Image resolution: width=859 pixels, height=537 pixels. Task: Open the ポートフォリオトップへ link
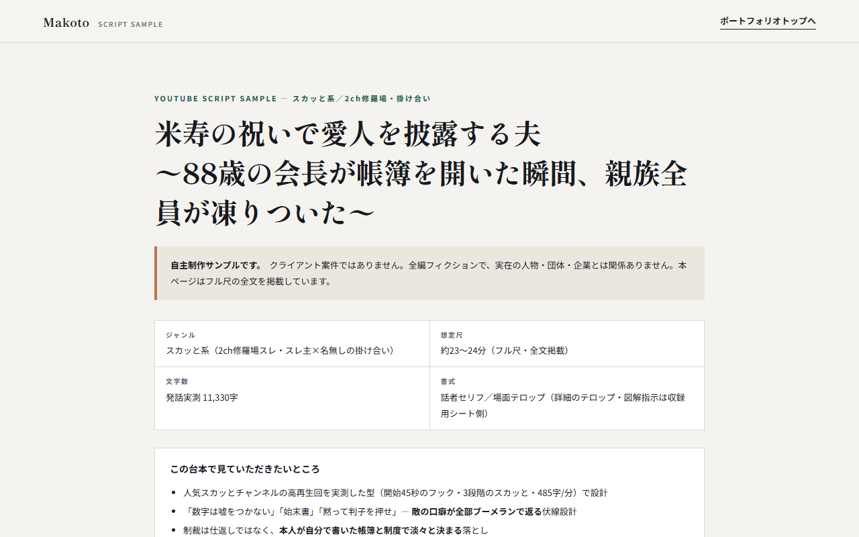click(768, 21)
